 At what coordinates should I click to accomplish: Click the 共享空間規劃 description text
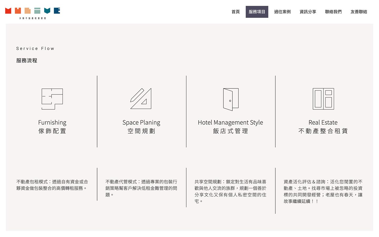point(230,191)
